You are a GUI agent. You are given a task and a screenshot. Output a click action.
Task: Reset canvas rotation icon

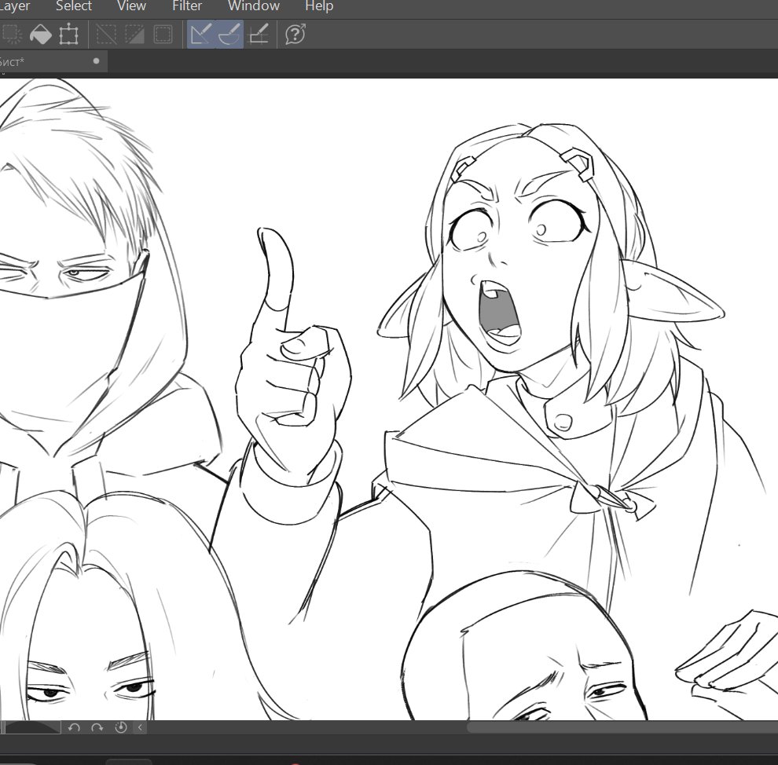pos(120,727)
